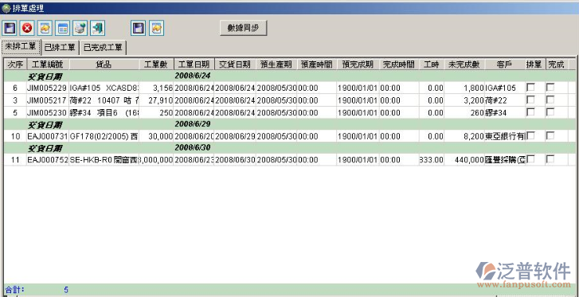Image resolution: width=579 pixels, height=297 pixels.
Task: Click the rightmost yellow arrow icon
Action: tap(157, 28)
